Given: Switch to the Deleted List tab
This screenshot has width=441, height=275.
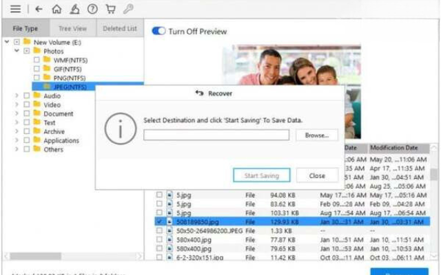Looking at the screenshot, I should pyautogui.click(x=120, y=28).
